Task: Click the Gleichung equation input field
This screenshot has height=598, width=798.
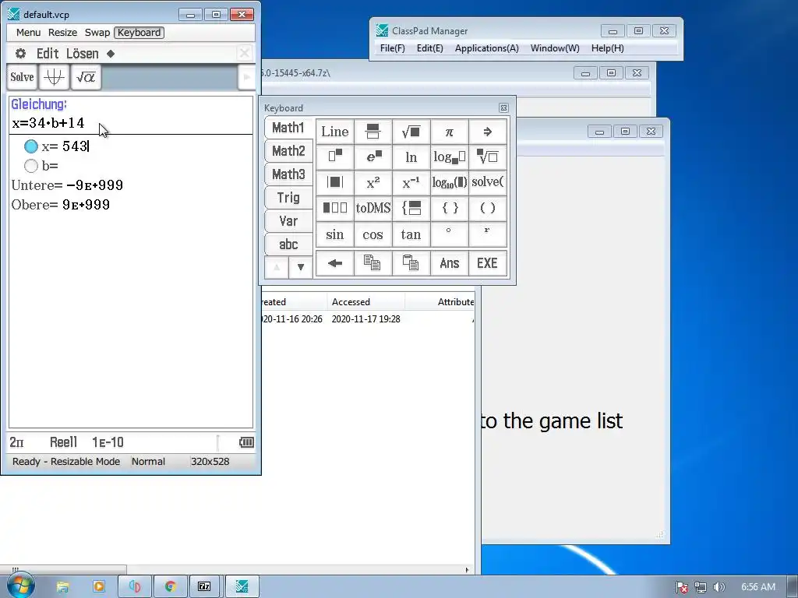Action: tap(131, 123)
